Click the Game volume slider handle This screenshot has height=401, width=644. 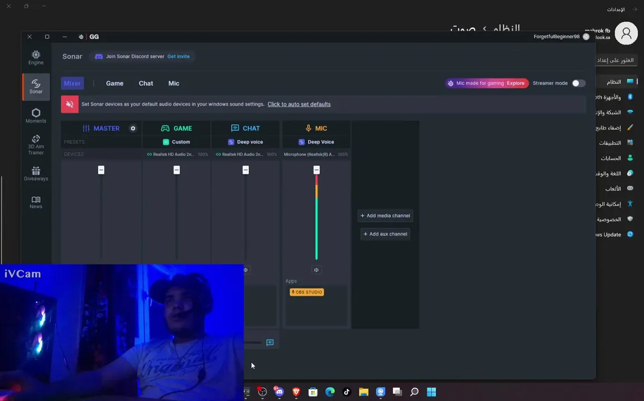tap(176, 170)
